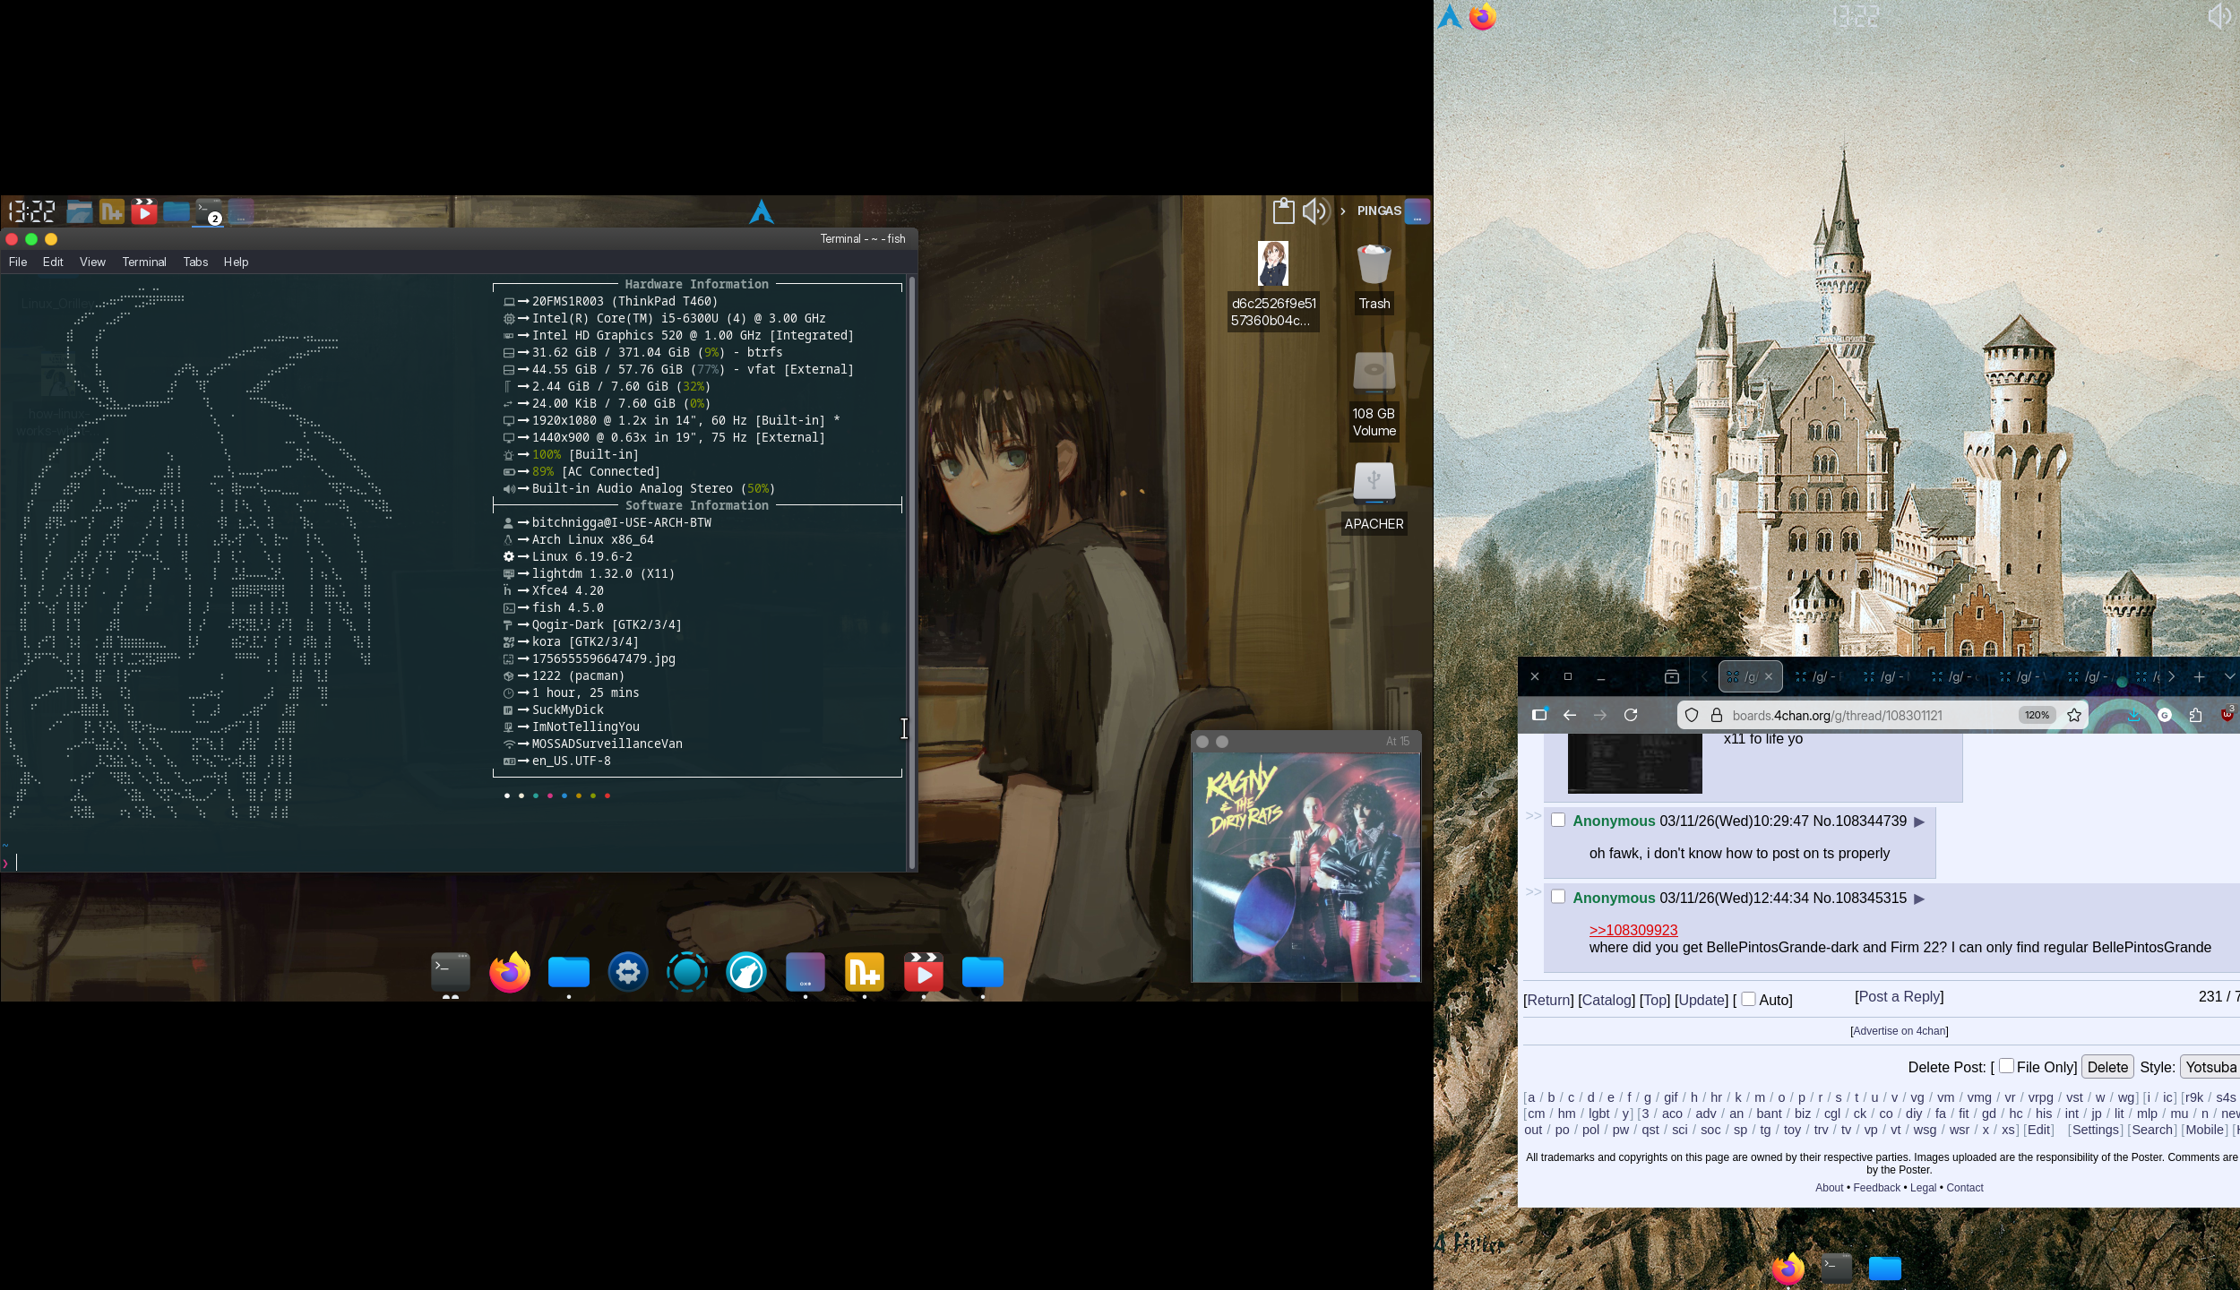Bookmark this page with the star icon
Image resolution: width=2240 pixels, height=1290 pixels.
pyautogui.click(x=2074, y=715)
